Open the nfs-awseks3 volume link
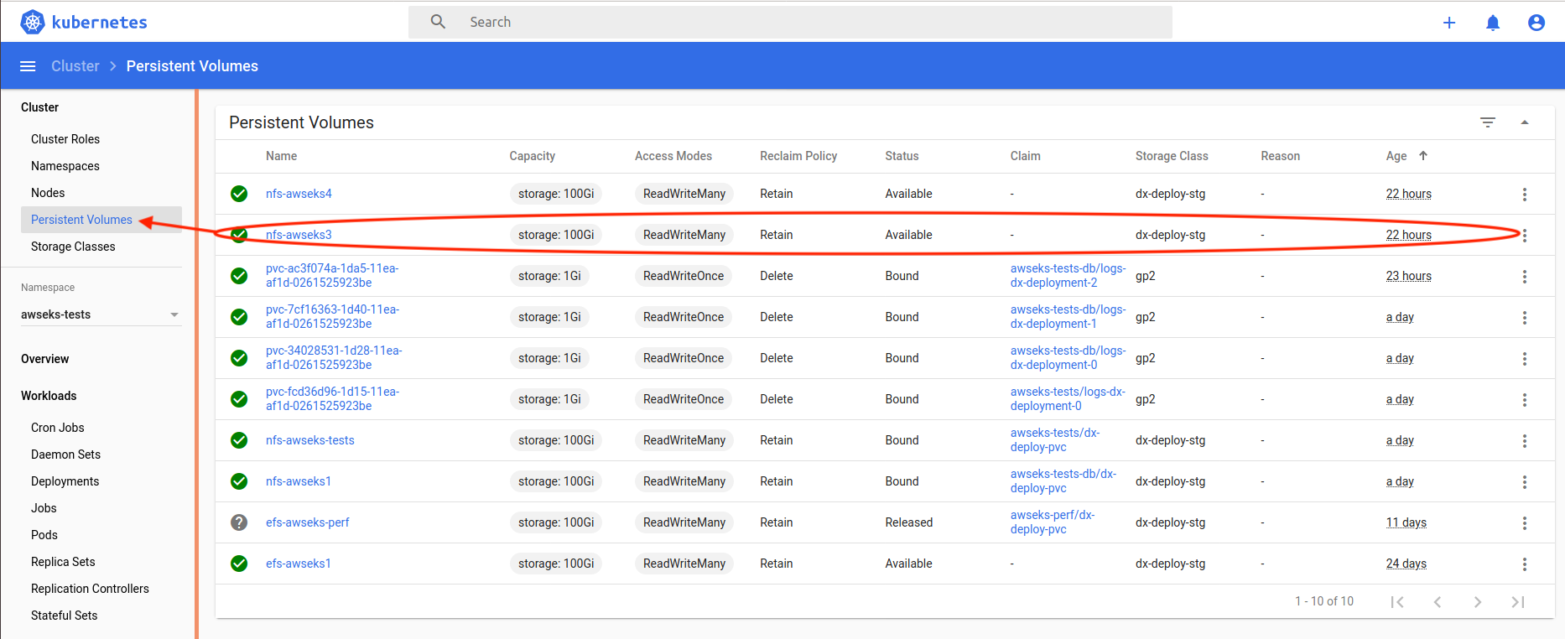1565x639 pixels. (299, 235)
